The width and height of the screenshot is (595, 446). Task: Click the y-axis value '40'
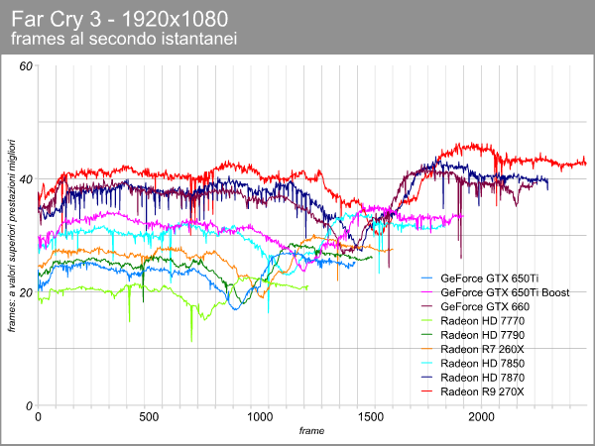point(26,179)
